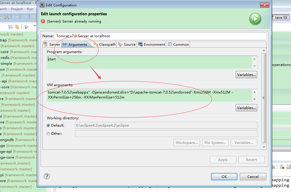
Task: Select the trap [framework master] tree item
Action: coord(18,40)
